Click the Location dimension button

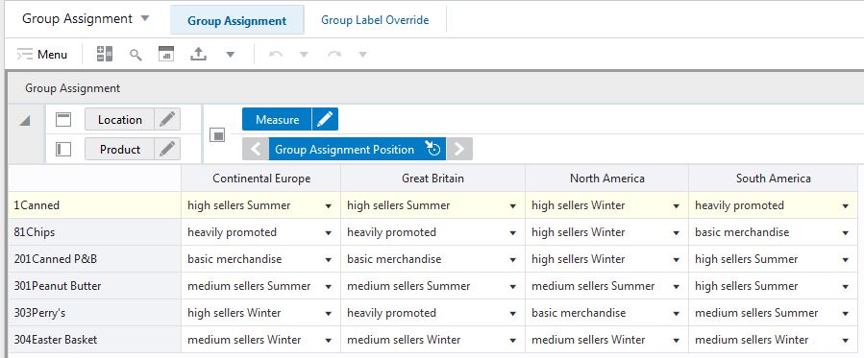click(119, 119)
